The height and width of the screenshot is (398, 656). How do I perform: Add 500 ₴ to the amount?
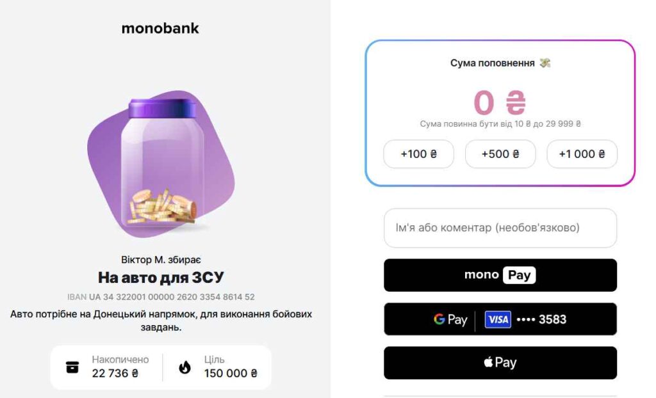tap(500, 154)
